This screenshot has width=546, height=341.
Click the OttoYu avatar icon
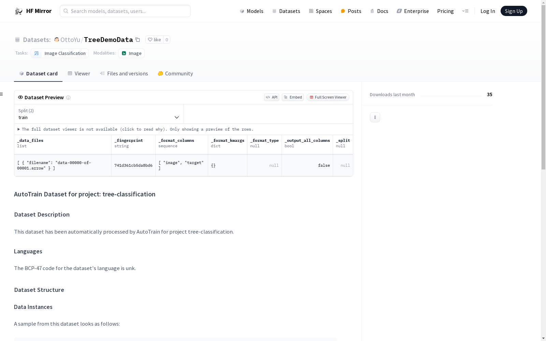[57, 40]
